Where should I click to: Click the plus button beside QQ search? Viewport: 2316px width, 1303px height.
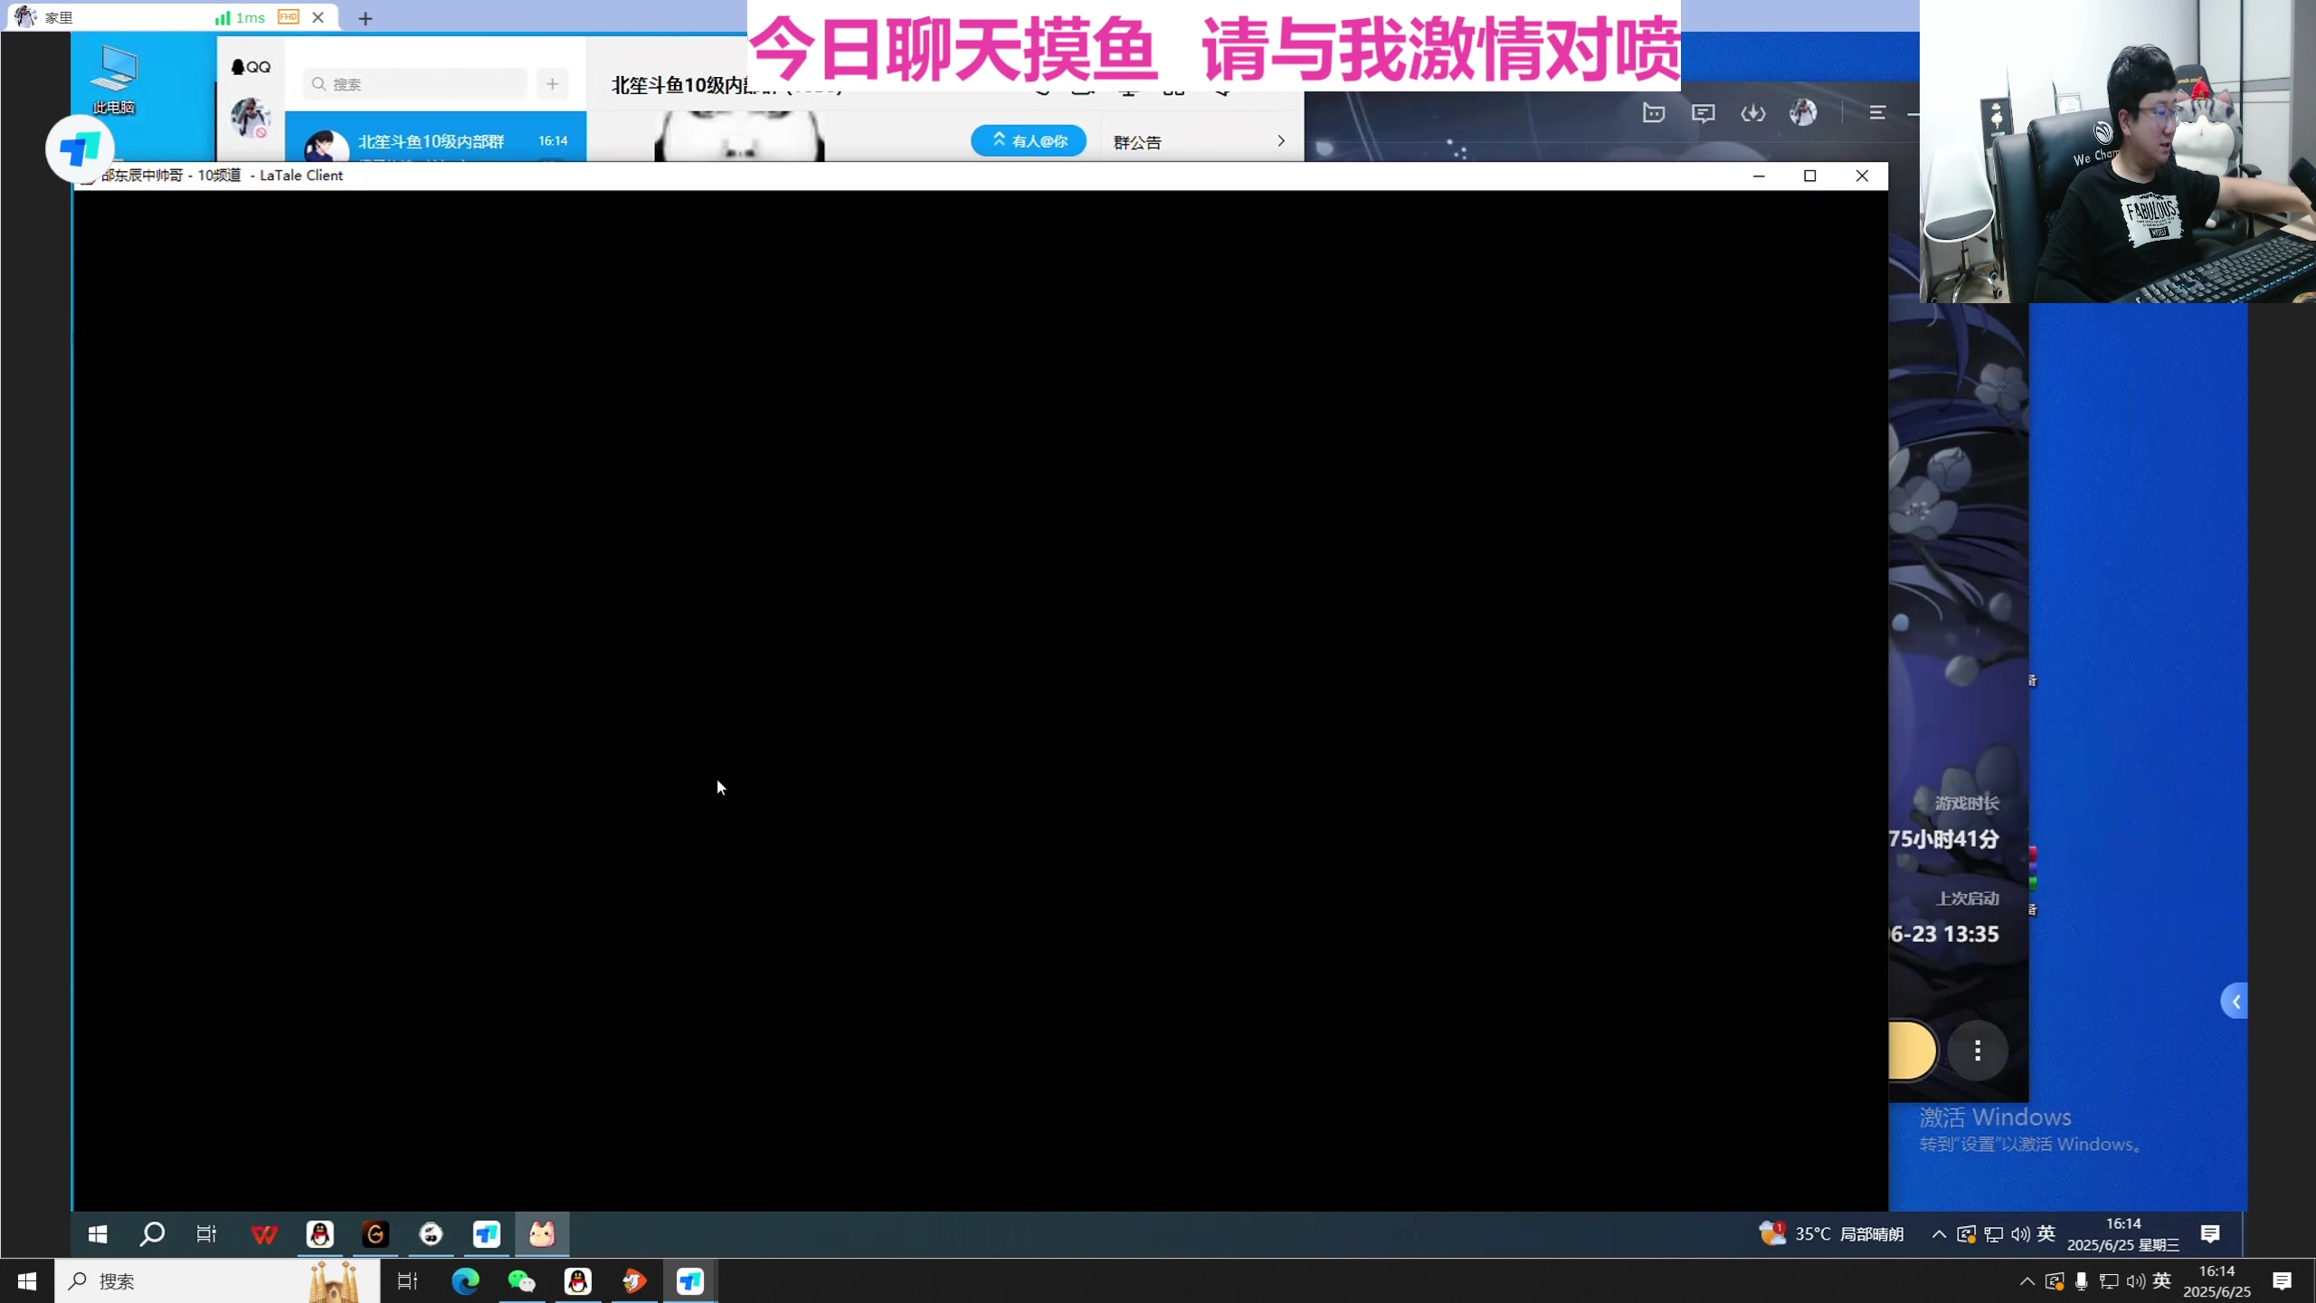click(552, 84)
